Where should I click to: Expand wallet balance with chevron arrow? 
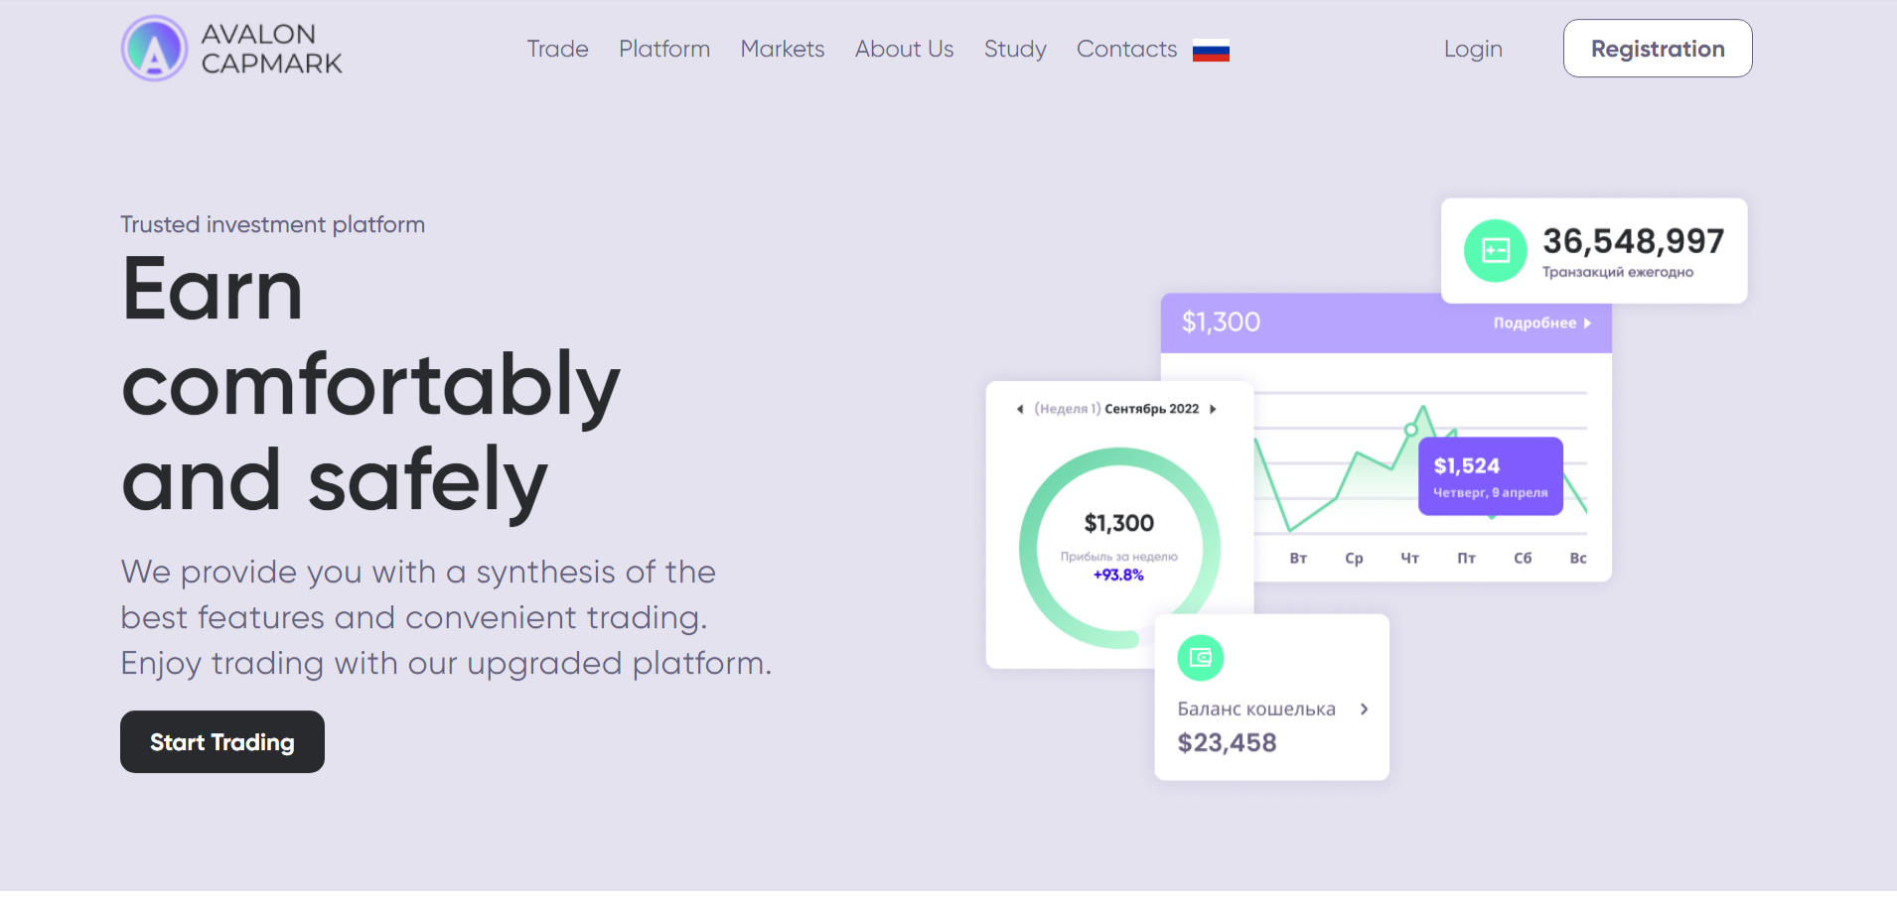click(x=1365, y=708)
